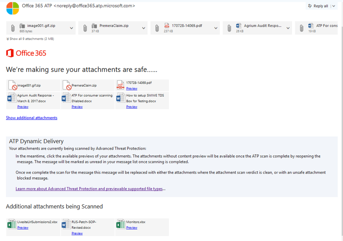This screenshot has height=241, width=343.
Task: Click the Word icon for RUS-Patch-SOP-Revised.docx
Action: pos(66,224)
